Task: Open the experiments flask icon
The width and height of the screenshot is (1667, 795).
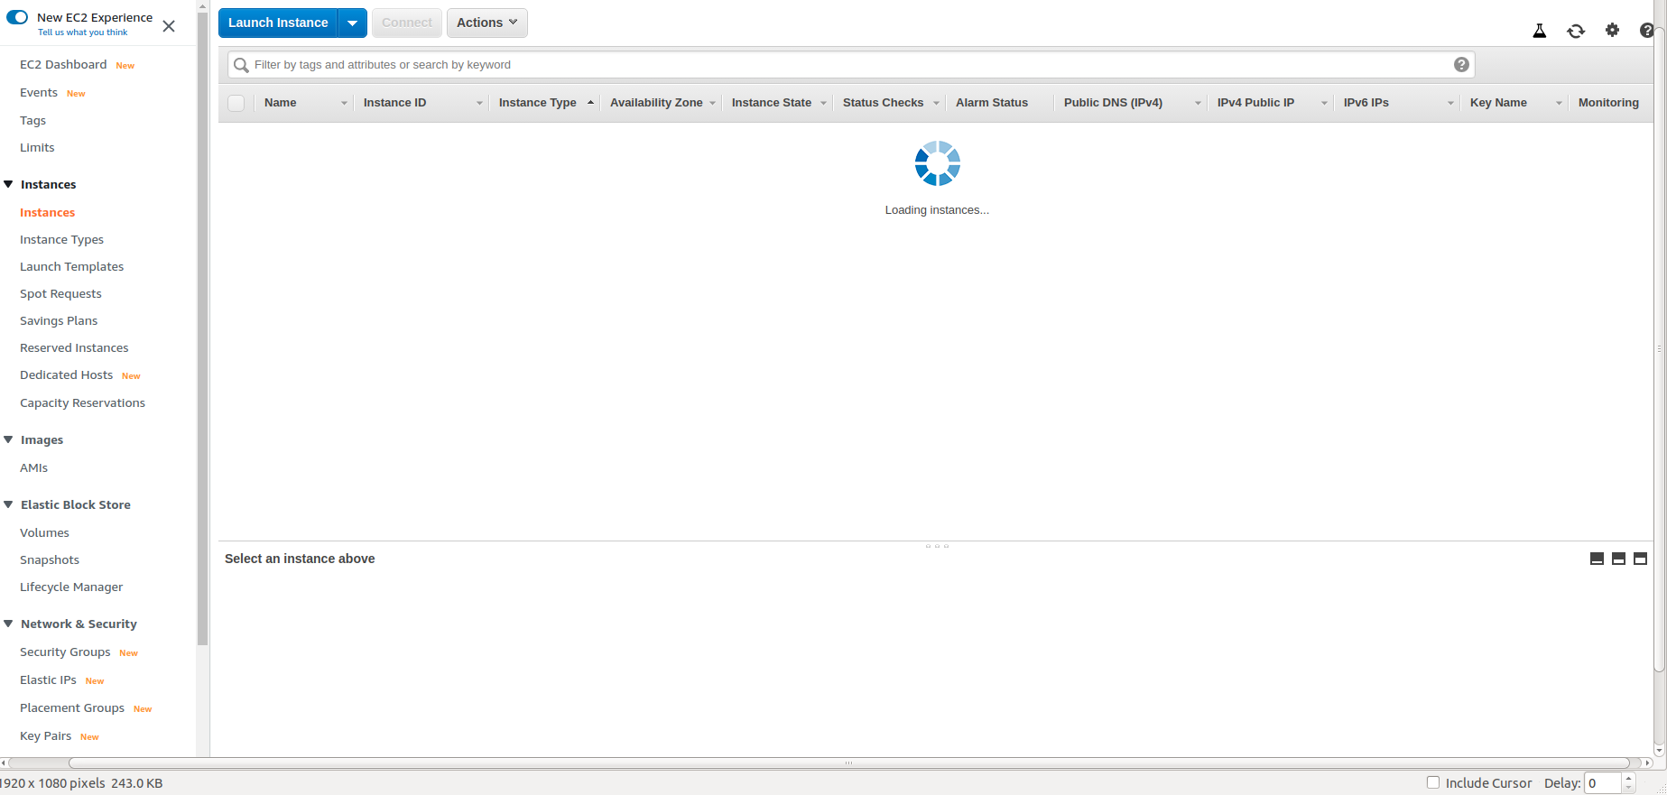Action: 1540,31
